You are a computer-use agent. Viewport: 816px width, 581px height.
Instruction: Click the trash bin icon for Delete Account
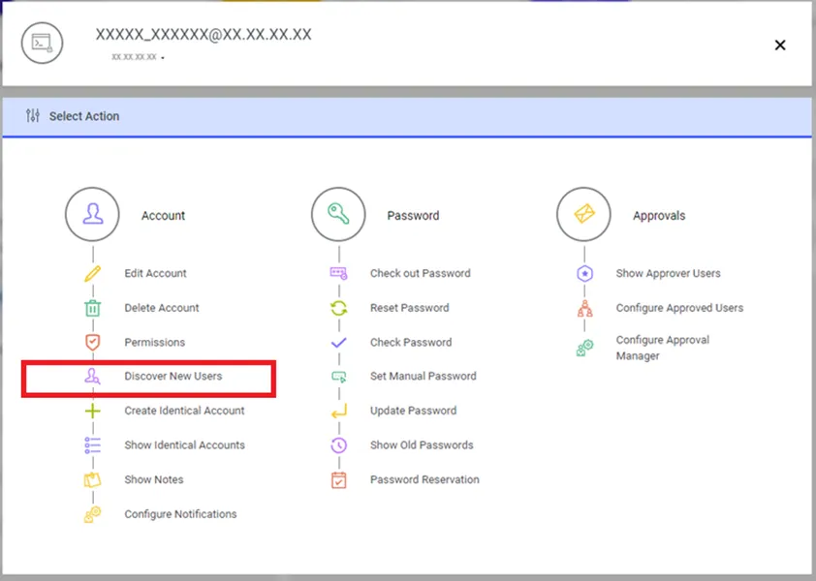coord(93,308)
